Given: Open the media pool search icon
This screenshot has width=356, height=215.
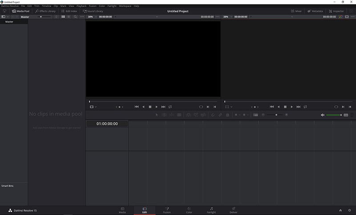Looking at the screenshot, I should 75,17.
